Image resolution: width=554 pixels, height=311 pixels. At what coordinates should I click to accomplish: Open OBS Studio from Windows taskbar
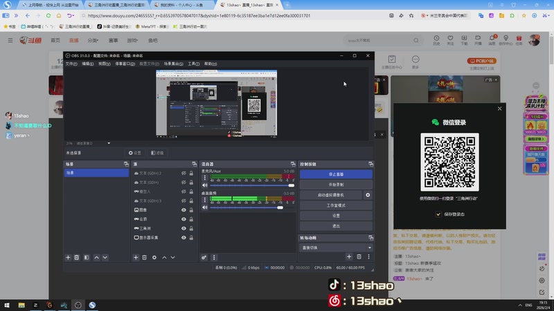pos(78,305)
